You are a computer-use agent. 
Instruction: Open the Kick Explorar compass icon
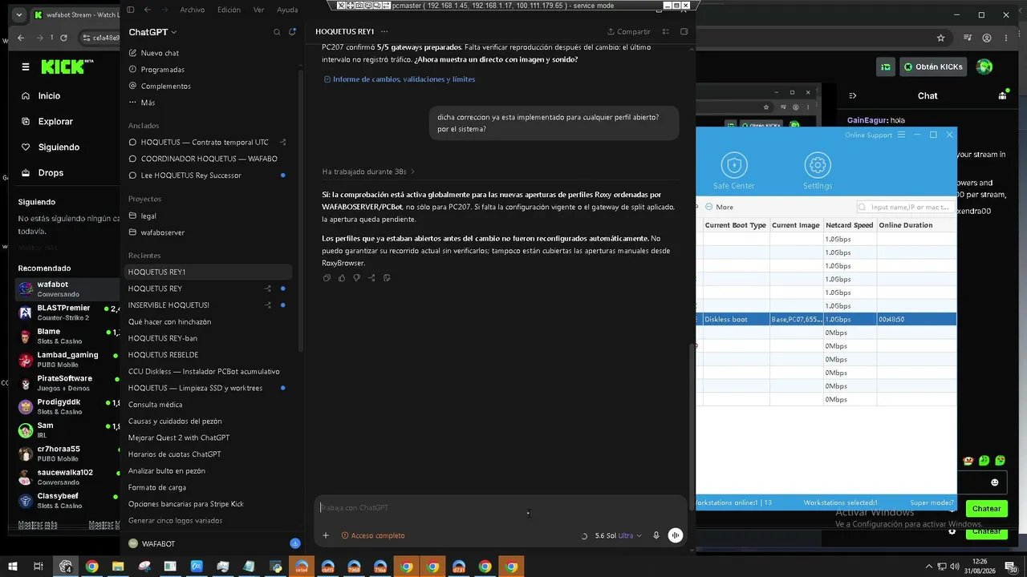(x=25, y=122)
